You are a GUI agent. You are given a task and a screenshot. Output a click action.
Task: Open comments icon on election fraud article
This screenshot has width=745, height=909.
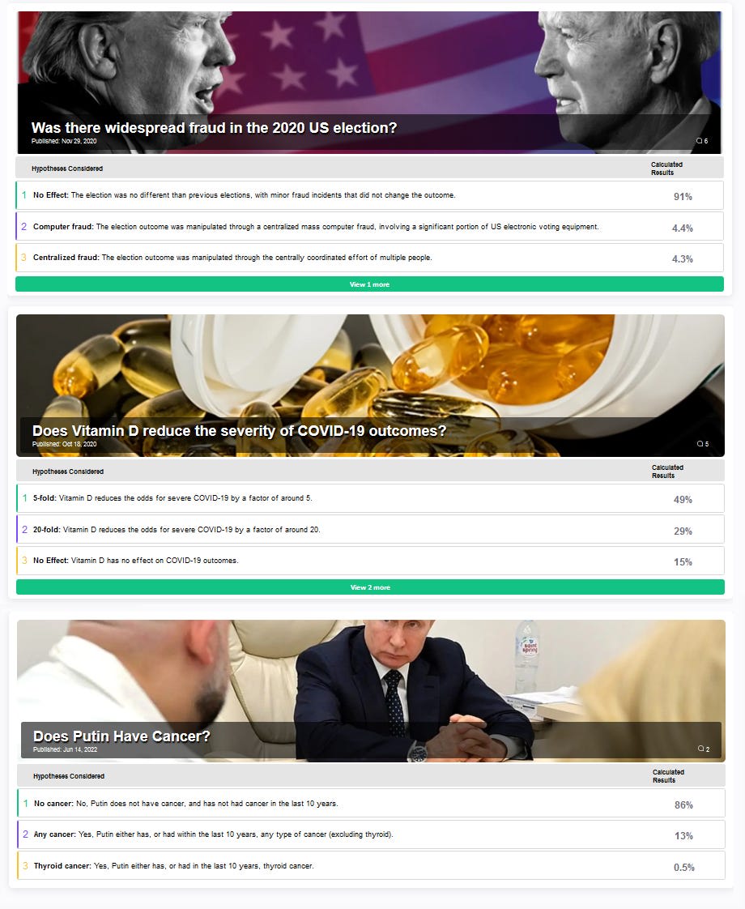coord(701,141)
